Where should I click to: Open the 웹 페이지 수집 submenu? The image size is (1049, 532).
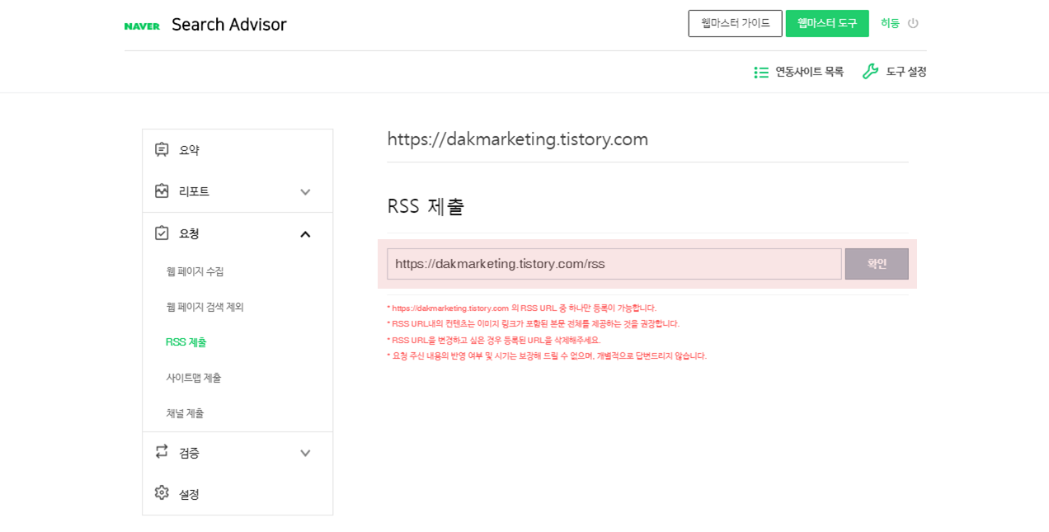(195, 271)
